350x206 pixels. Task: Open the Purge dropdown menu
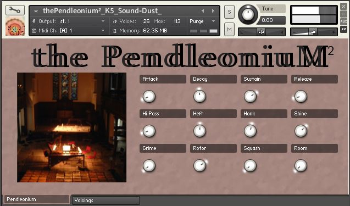point(213,21)
